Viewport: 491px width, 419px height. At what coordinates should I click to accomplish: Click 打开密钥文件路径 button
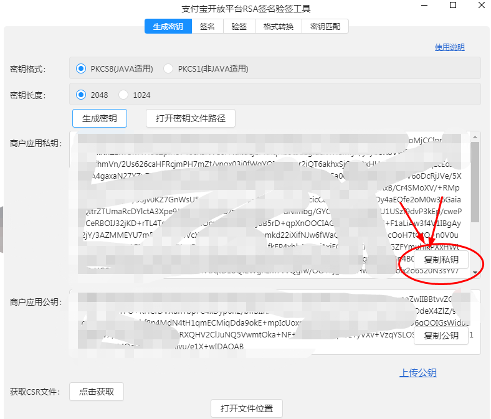pyautogui.click(x=191, y=118)
